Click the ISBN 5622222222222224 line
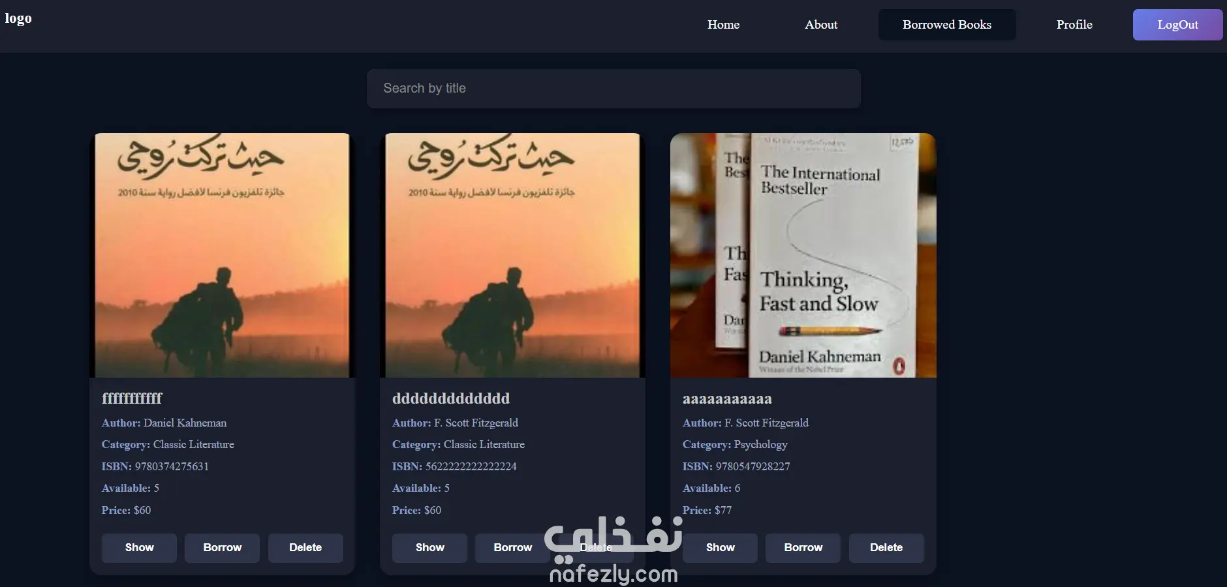 [454, 466]
